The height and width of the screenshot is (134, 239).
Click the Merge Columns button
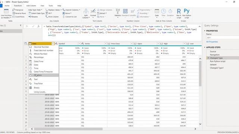click(105, 10)
